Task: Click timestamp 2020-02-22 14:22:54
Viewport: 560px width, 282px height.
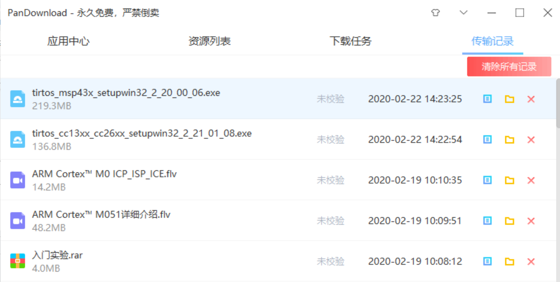Action: [x=415, y=140]
